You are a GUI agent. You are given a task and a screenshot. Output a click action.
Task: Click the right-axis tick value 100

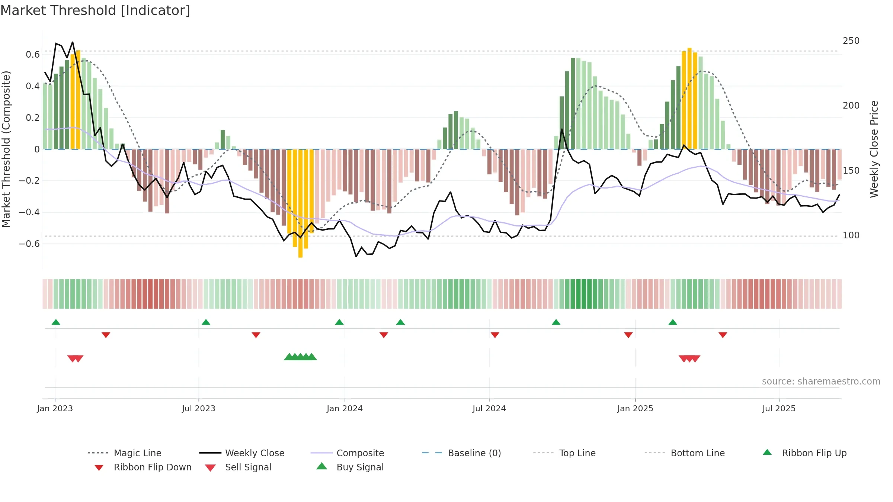point(851,235)
